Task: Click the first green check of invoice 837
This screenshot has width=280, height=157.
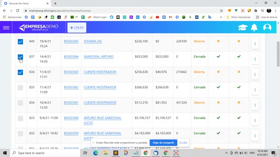Action: 218,56
